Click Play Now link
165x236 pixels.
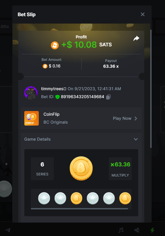click(x=122, y=118)
